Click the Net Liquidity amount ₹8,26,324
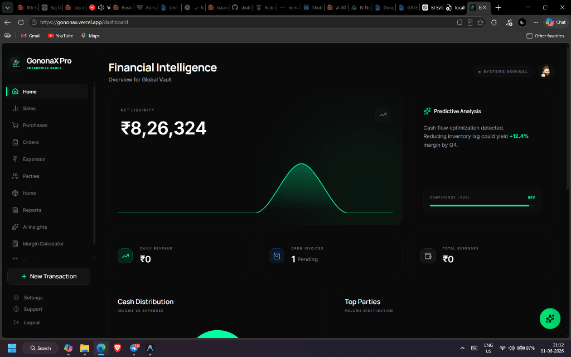The image size is (571, 357). click(x=163, y=128)
